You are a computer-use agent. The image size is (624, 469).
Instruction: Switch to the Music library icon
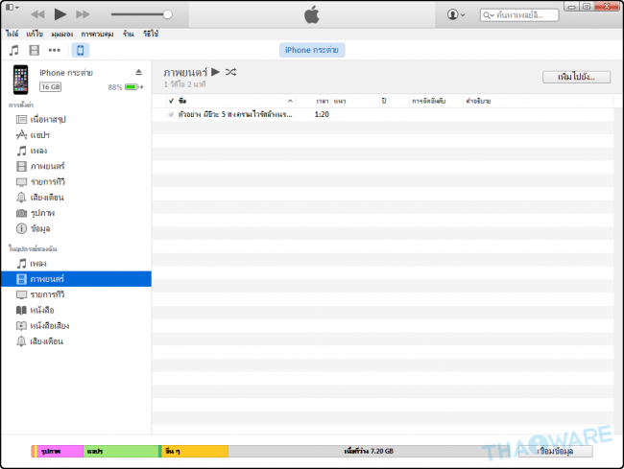(x=14, y=50)
